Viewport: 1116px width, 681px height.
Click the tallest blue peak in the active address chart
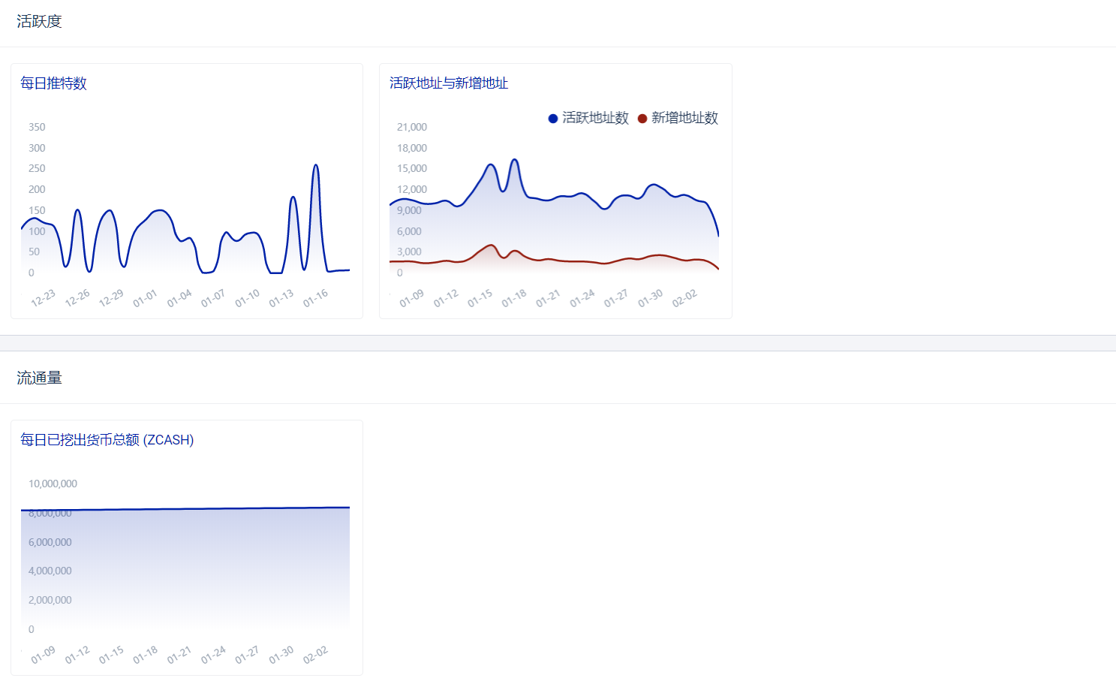(x=515, y=160)
